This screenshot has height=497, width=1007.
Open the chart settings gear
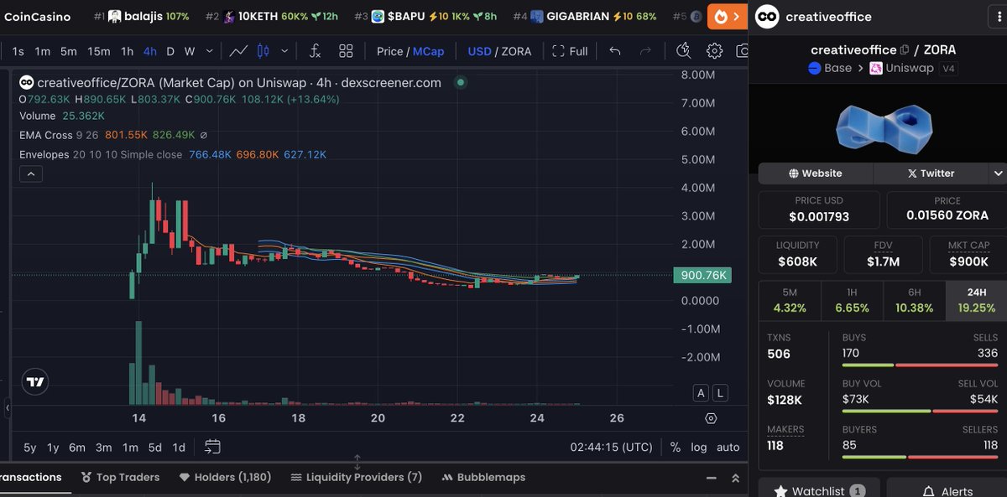point(715,50)
